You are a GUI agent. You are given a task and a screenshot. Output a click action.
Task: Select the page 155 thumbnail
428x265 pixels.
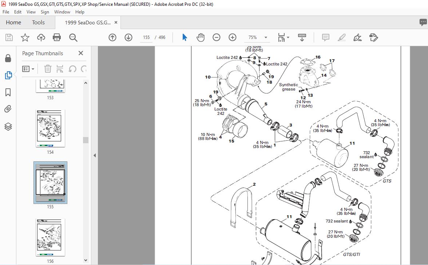tap(50, 182)
